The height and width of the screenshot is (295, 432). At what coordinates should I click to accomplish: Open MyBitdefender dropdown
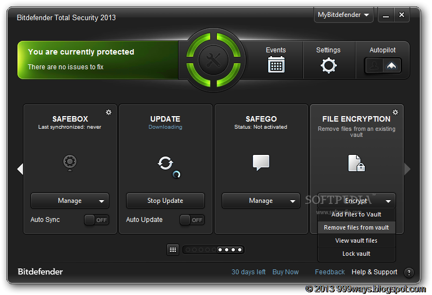344,15
